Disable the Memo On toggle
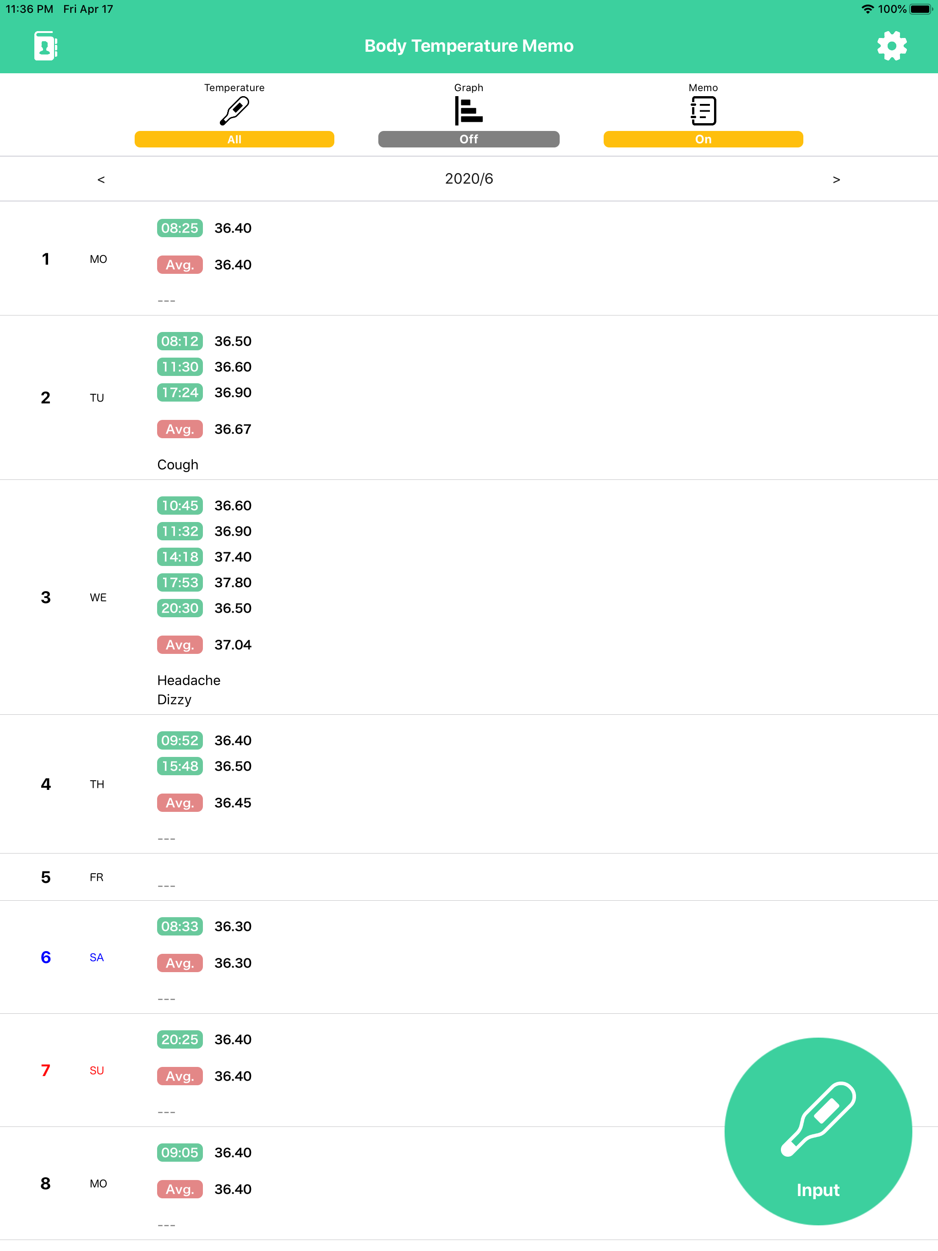This screenshot has width=938, height=1251. (x=703, y=139)
